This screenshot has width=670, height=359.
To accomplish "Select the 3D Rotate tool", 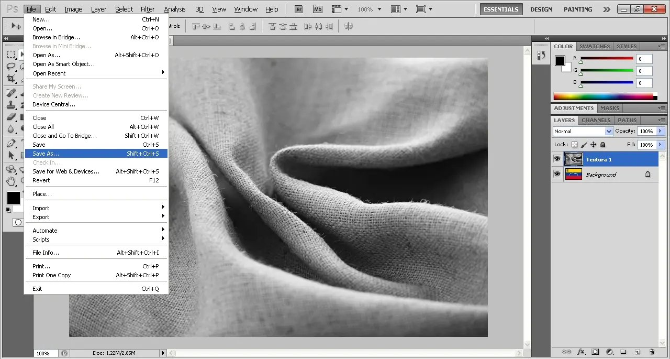I will 10,169.
